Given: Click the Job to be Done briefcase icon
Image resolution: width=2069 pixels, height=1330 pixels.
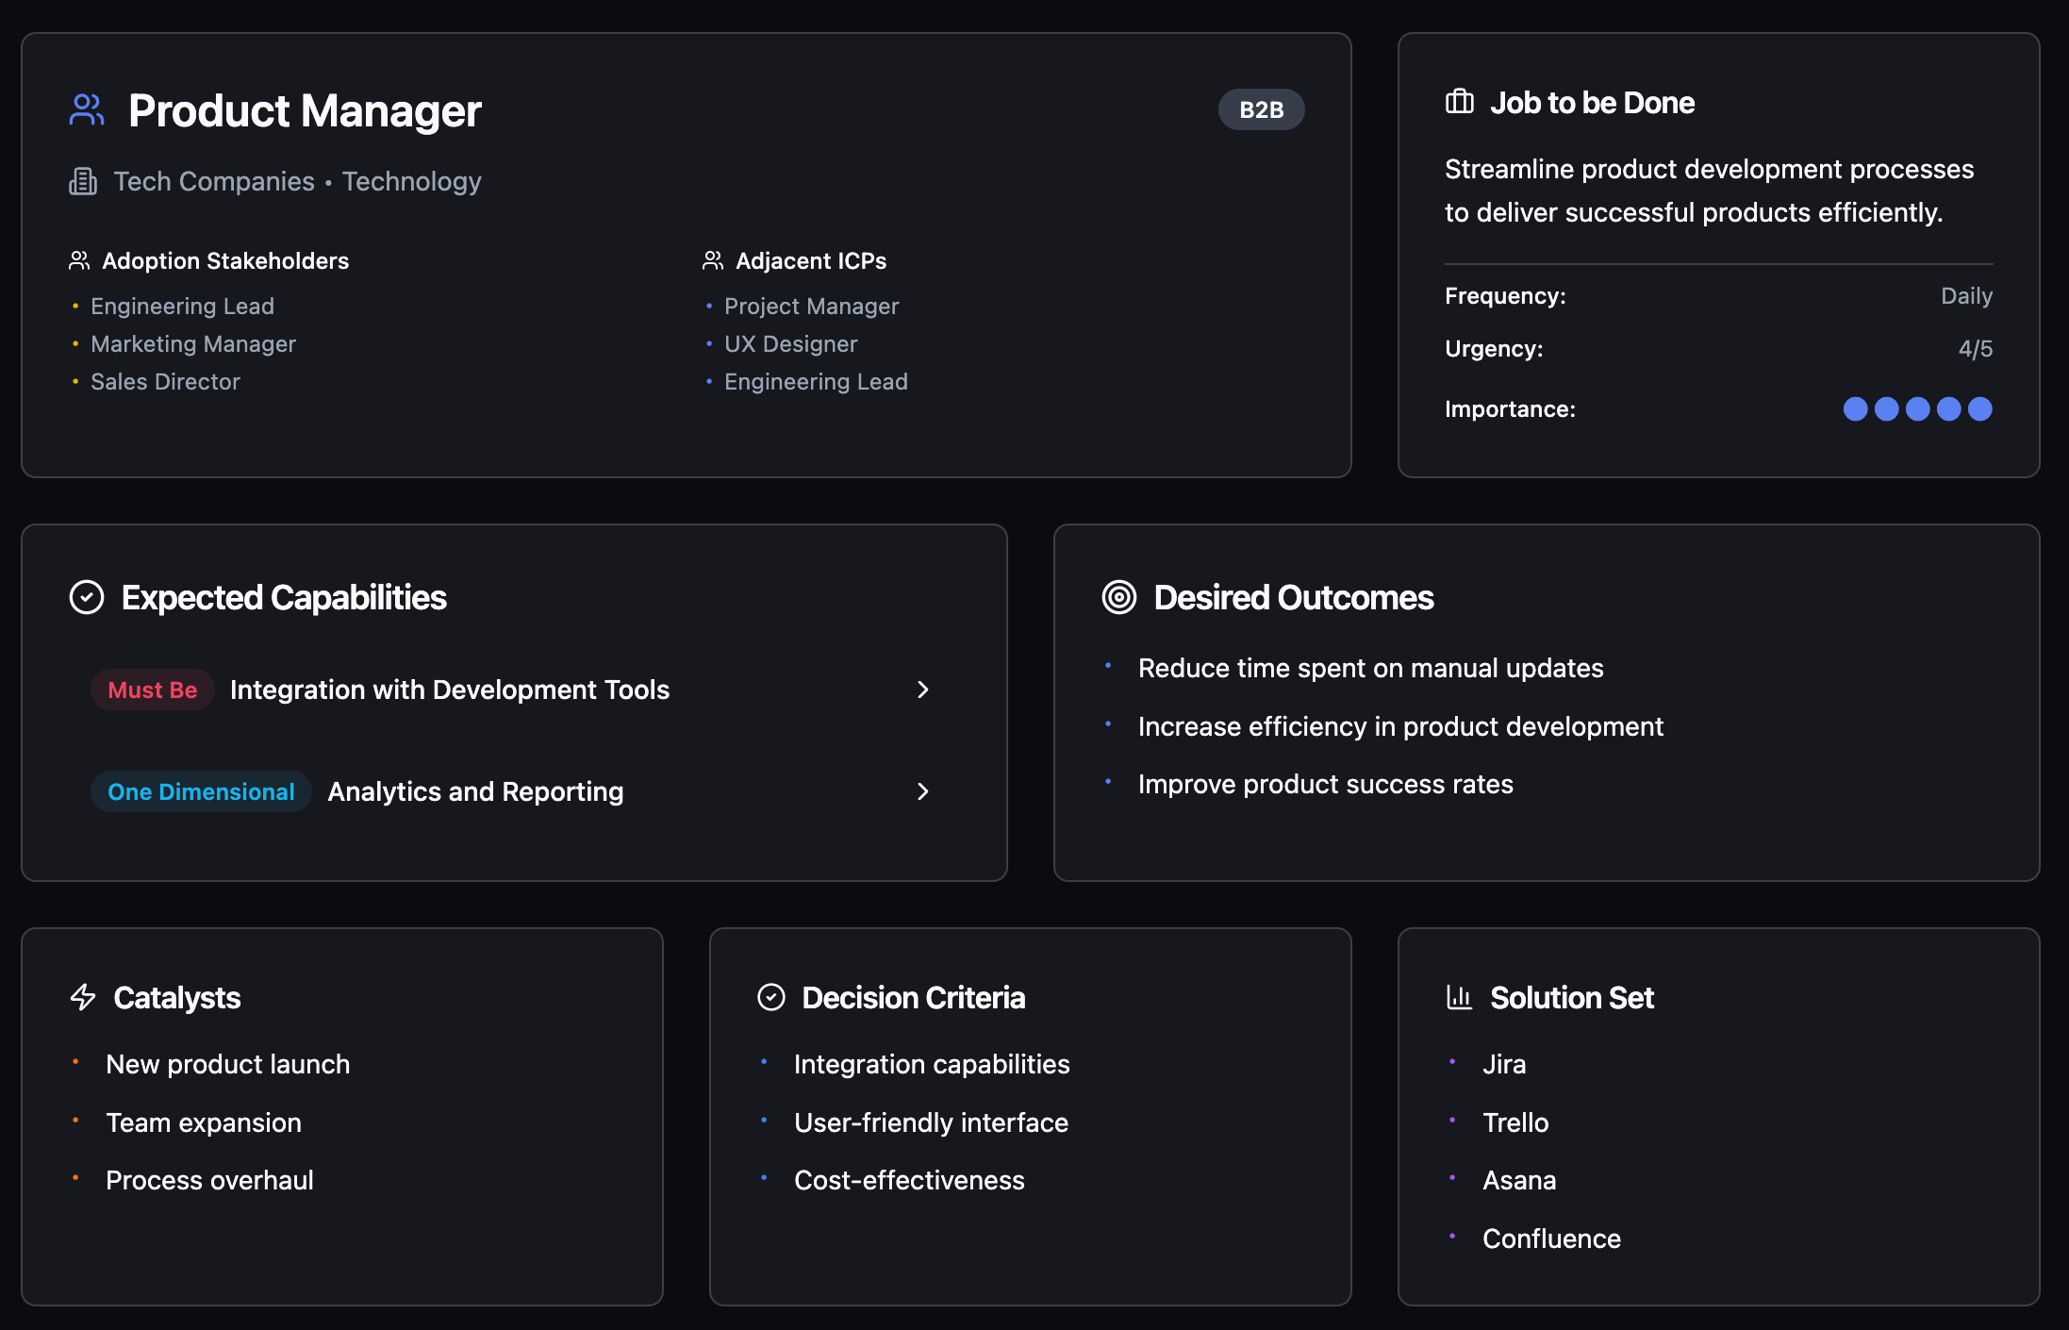Looking at the screenshot, I should (1459, 102).
